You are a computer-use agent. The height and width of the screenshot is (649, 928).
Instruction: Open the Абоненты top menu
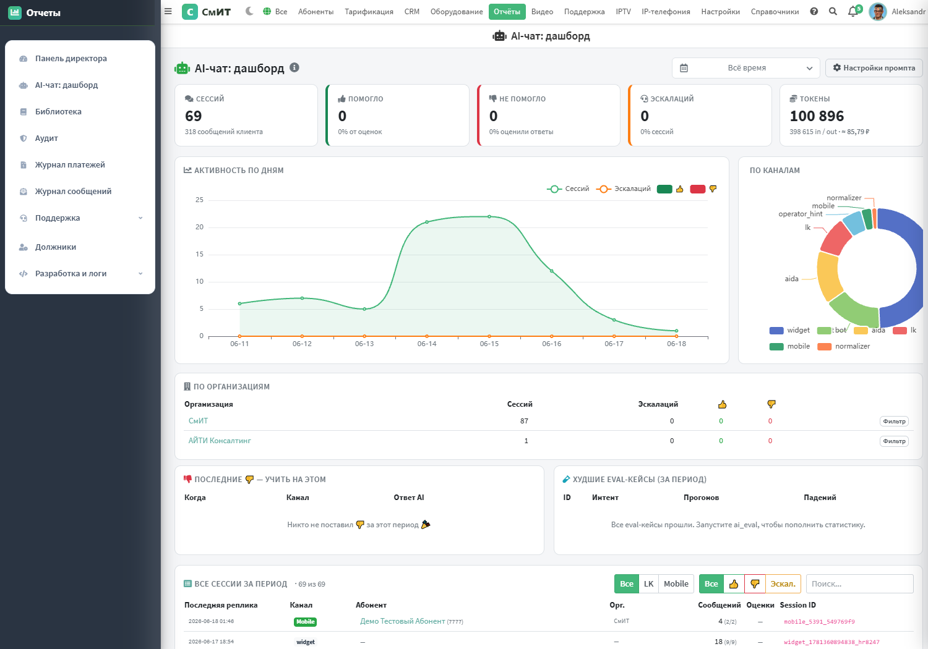pyautogui.click(x=316, y=12)
